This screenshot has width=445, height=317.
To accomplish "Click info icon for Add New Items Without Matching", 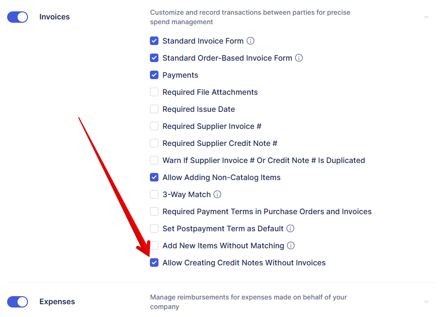I will pyautogui.click(x=291, y=245).
